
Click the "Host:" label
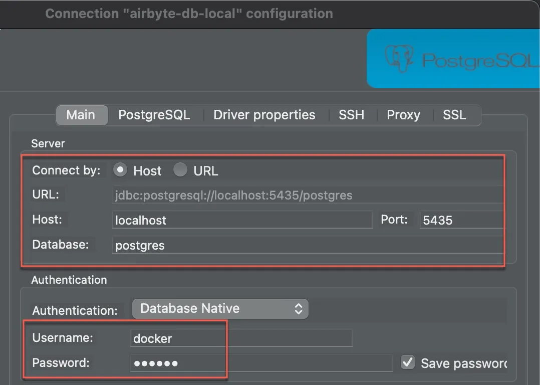point(47,220)
